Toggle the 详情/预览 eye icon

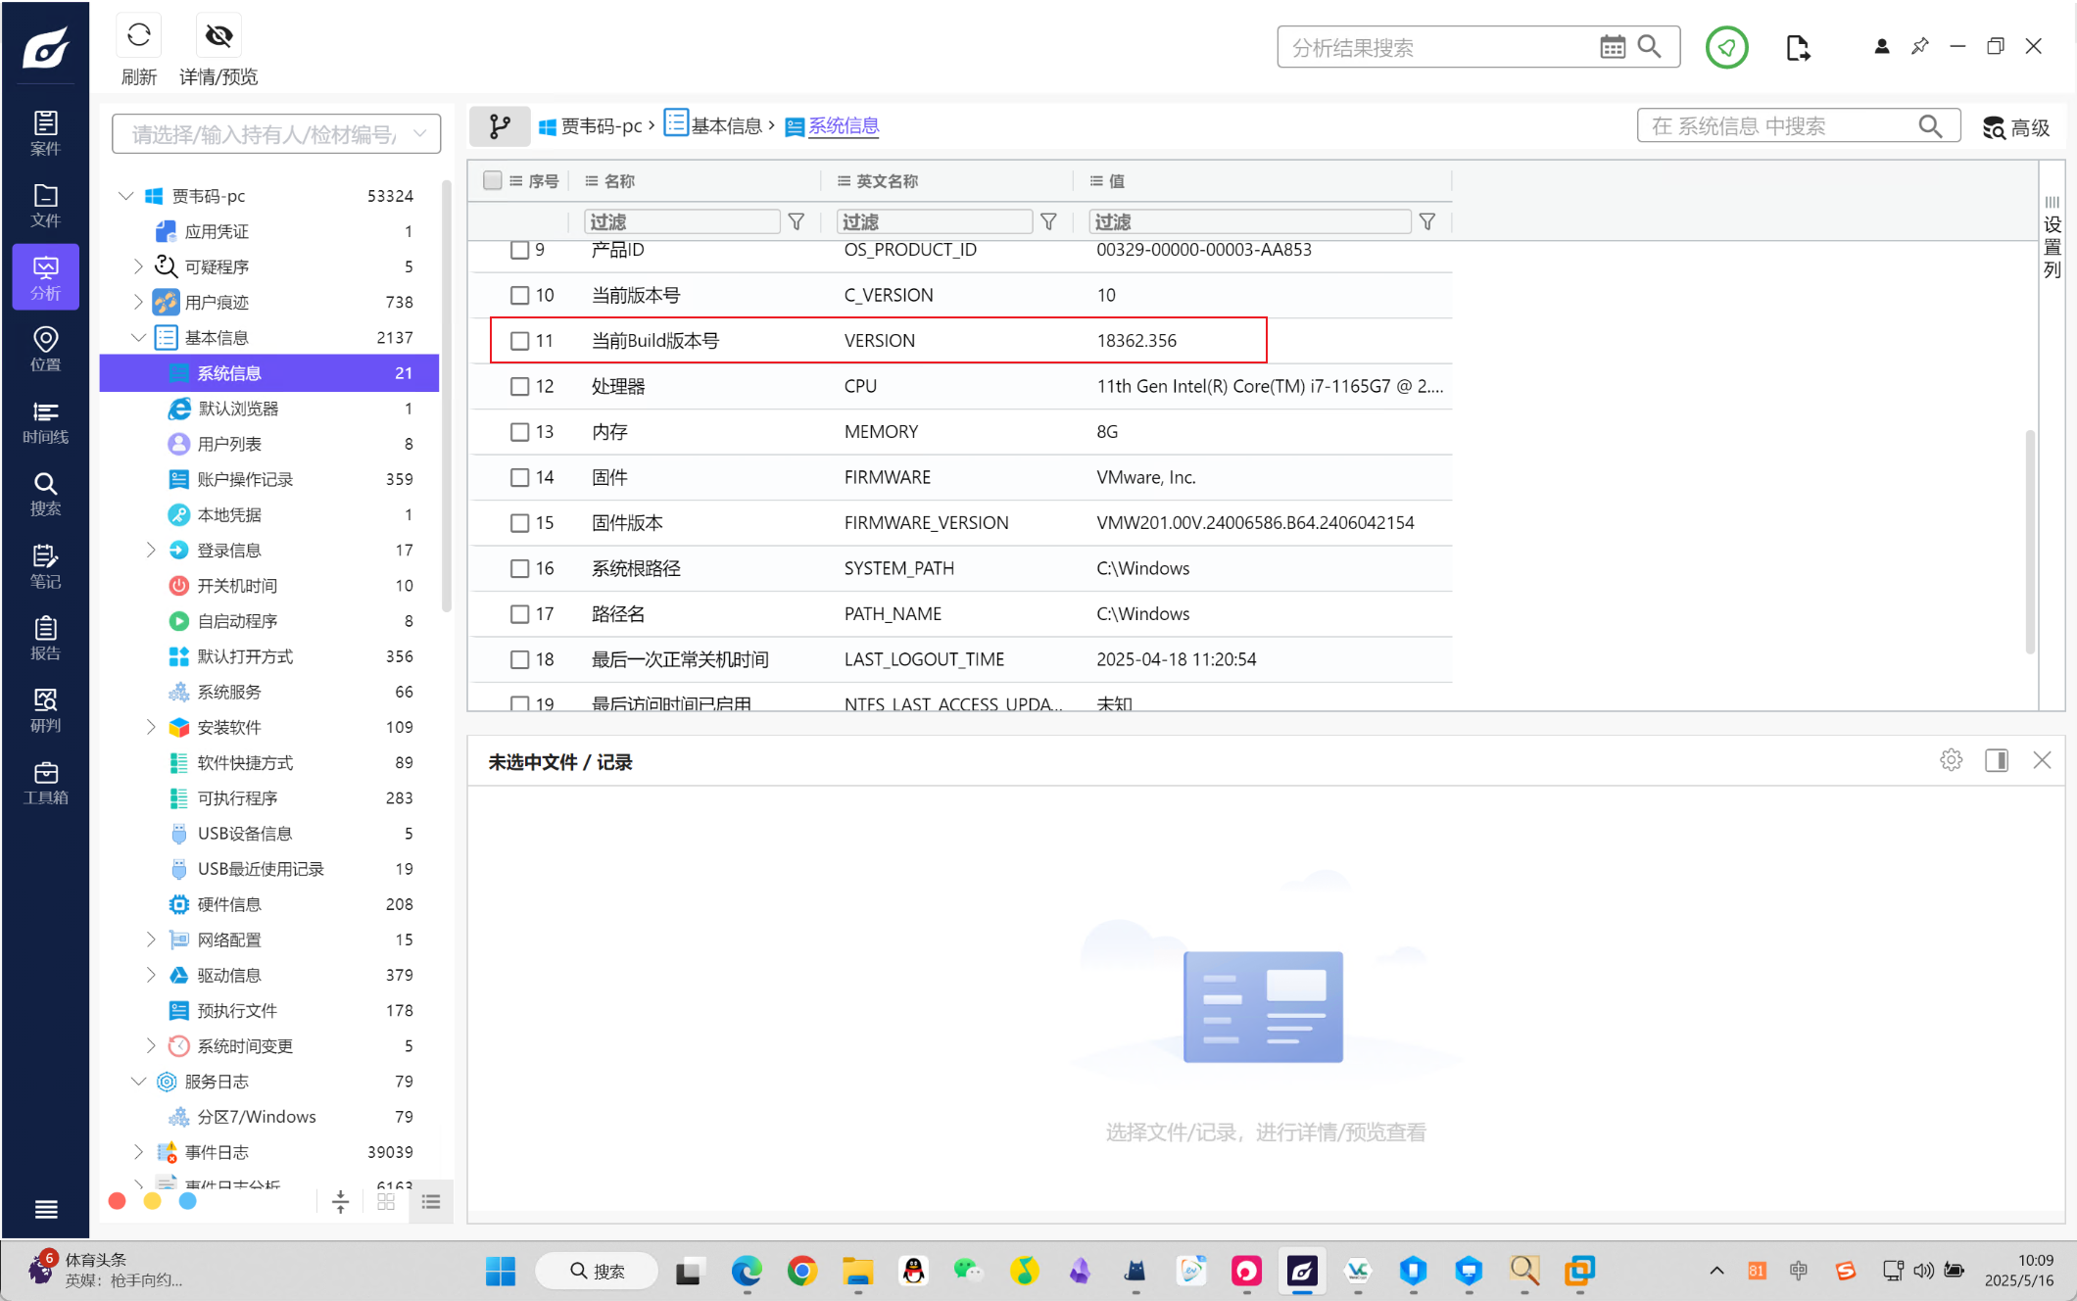[218, 36]
